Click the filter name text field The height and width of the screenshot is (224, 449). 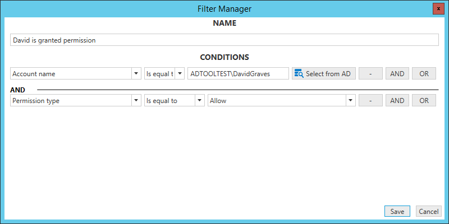224,40
